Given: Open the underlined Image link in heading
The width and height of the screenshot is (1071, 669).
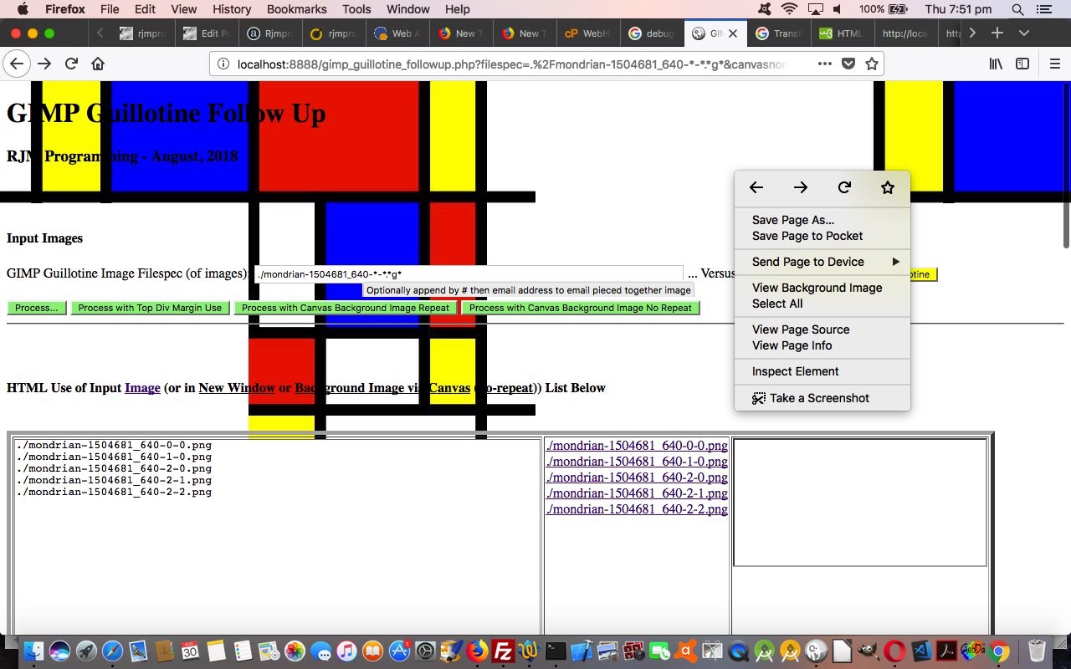Looking at the screenshot, I should pos(142,387).
